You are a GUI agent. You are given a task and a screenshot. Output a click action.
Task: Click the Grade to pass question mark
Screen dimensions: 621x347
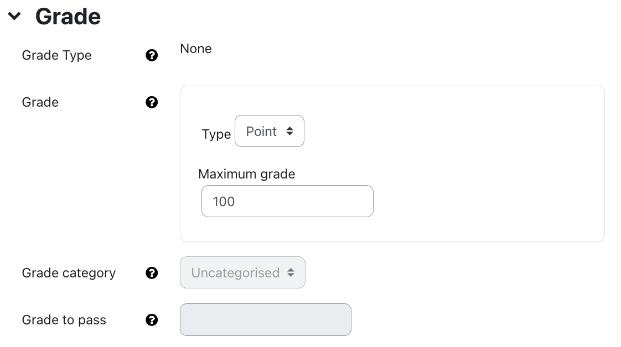151,319
